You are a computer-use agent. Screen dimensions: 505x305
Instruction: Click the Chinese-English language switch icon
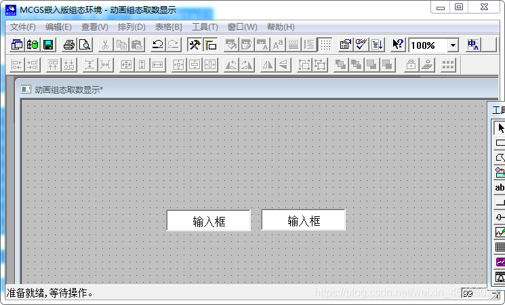click(473, 45)
